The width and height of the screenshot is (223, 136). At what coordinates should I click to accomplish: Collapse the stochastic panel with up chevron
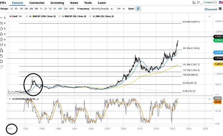209,99
